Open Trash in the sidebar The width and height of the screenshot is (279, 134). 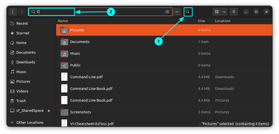click(21, 101)
